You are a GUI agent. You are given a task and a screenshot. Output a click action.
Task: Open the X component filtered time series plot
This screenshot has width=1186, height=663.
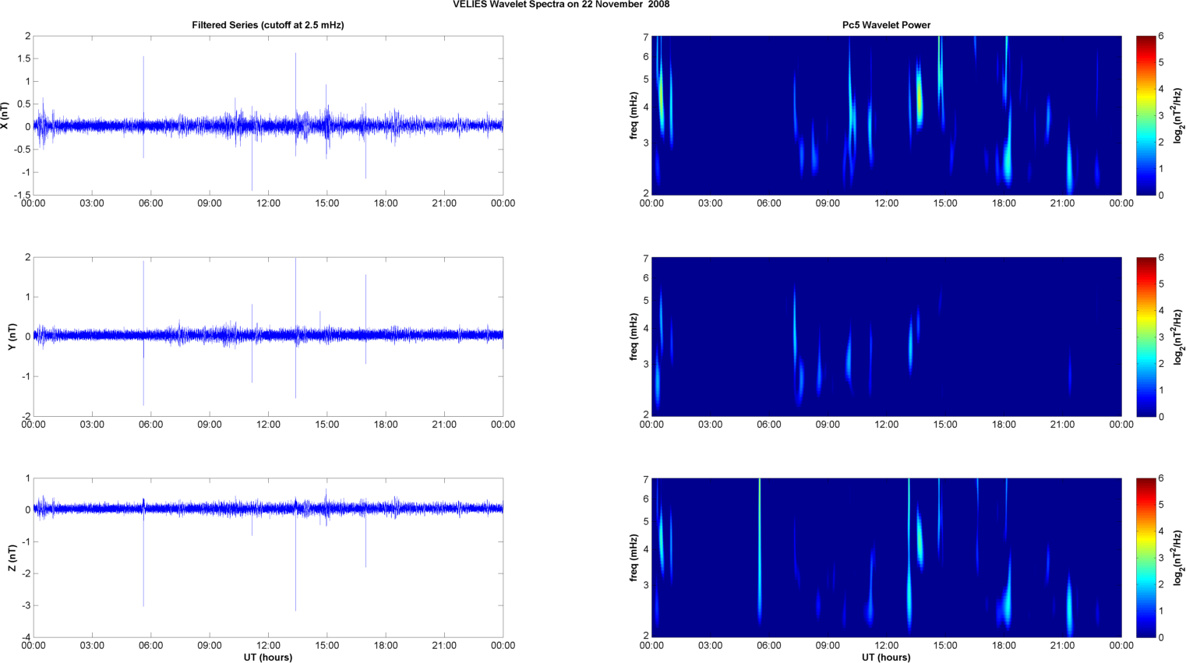[268, 115]
